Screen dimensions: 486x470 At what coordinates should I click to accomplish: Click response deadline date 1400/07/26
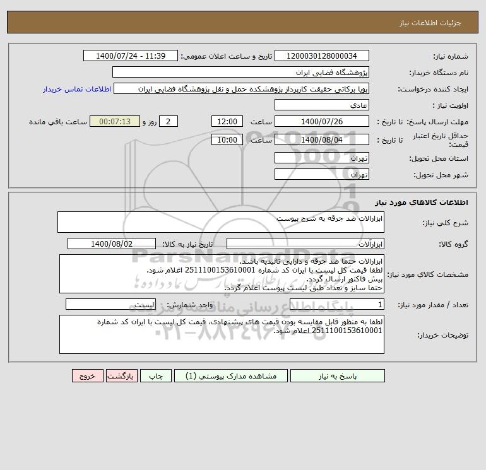pos(322,122)
